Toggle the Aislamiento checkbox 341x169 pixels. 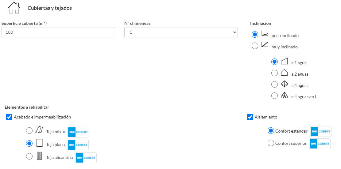(250, 117)
